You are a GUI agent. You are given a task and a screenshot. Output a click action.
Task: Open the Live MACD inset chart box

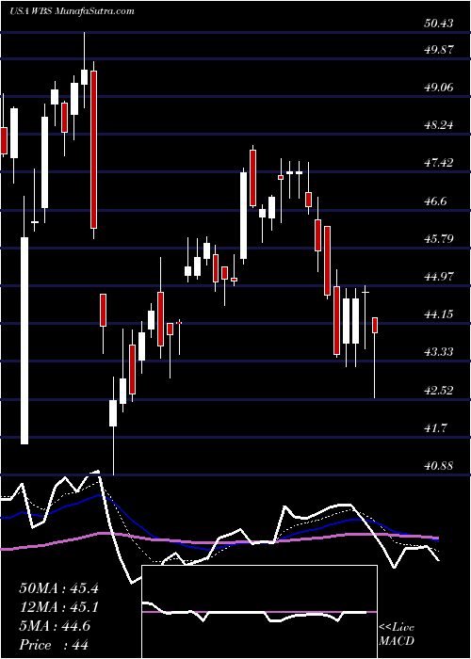(x=259, y=612)
